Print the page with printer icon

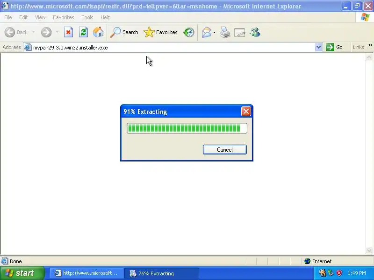point(225,32)
